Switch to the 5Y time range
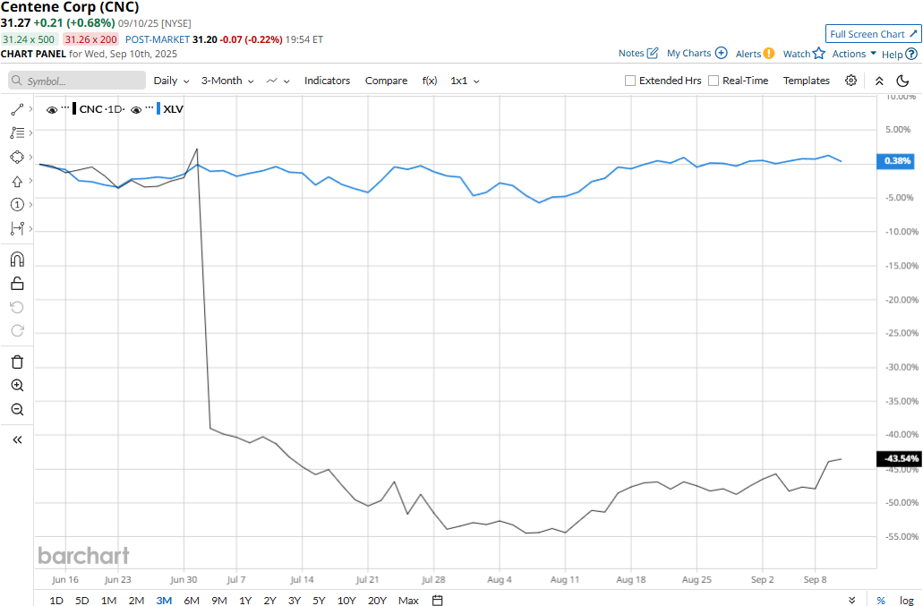923x606 pixels. click(x=319, y=600)
